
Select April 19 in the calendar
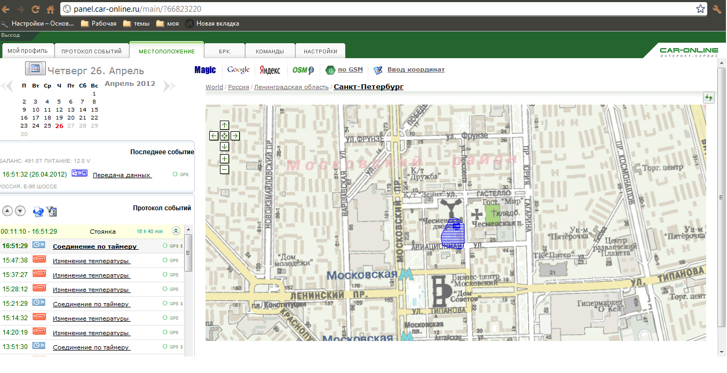coord(59,118)
